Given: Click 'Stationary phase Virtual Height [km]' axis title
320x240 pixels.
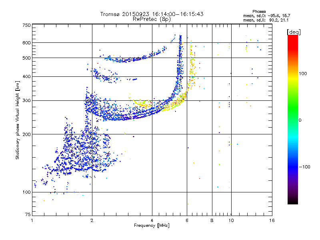Looking at the screenshot, I should pos(18,120).
